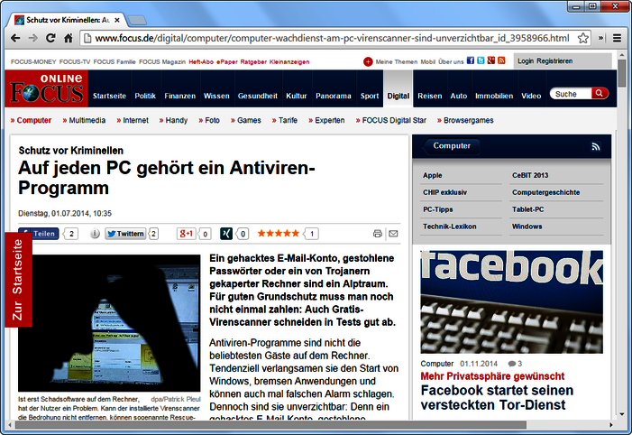Share article on Xing icon
The width and height of the screenshot is (632, 435).
tap(226, 234)
